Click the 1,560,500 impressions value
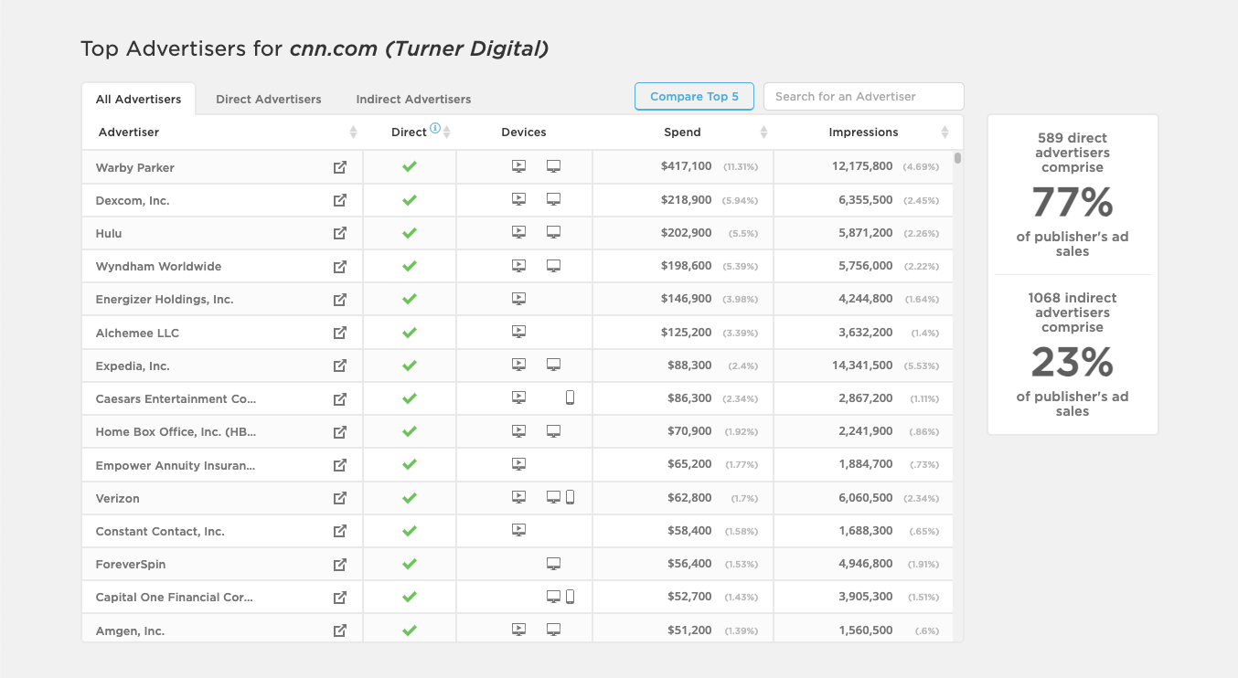This screenshot has height=678, width=1238. [x=866, y=630]
